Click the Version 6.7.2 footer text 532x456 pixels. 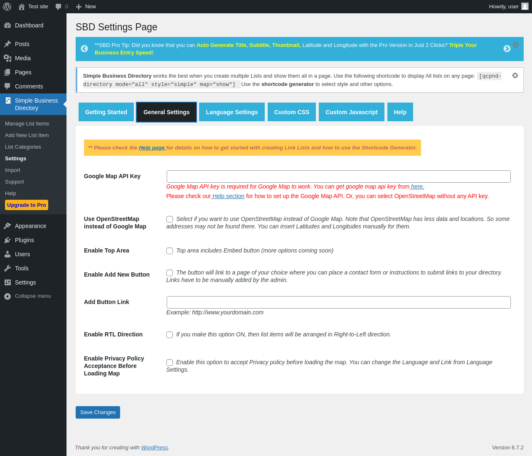click(508, 448)
